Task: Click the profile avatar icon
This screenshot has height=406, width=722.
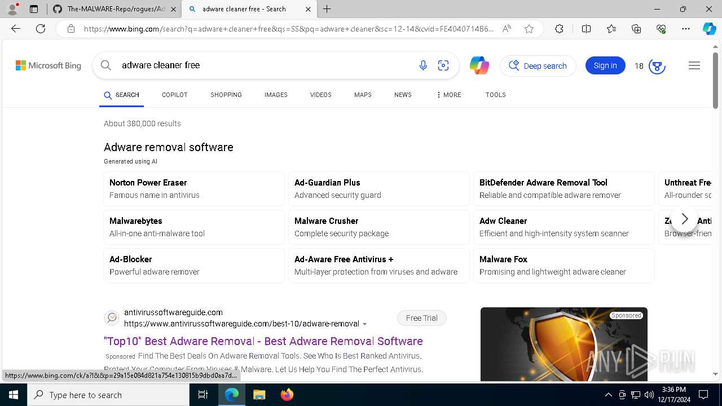Action: coord(12,9)
